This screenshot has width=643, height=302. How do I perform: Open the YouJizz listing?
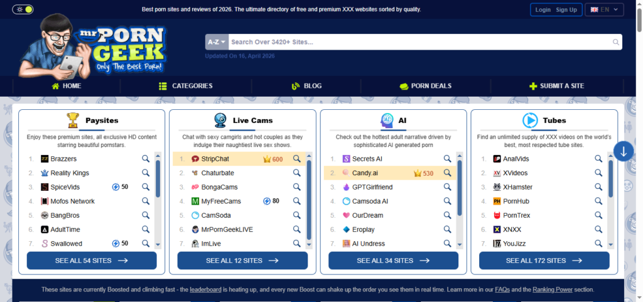514,244
